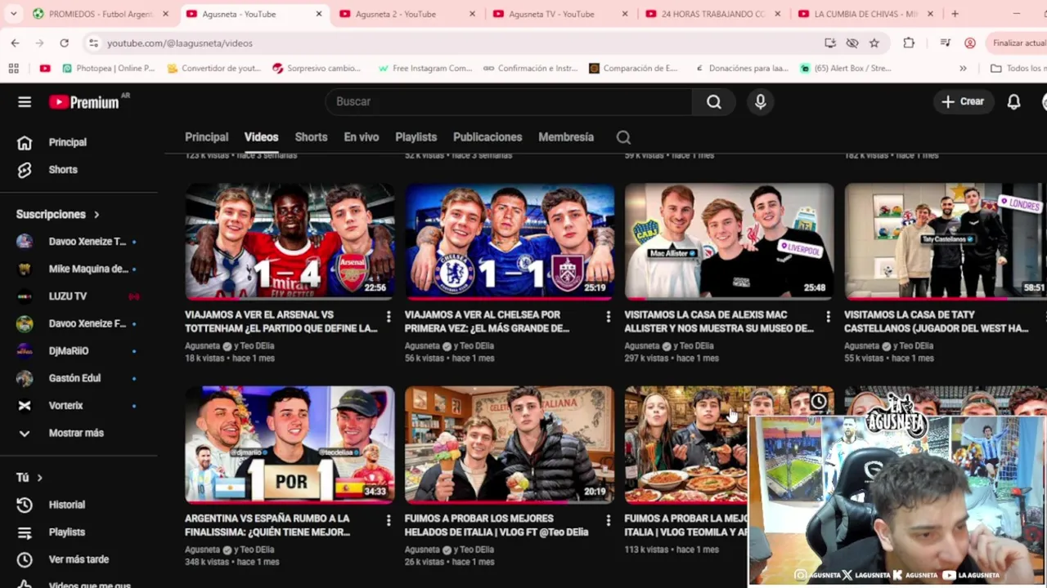1047x588 pixels.
Task: Open Convertidor de yout... bookmark
Action: point(213,69)
